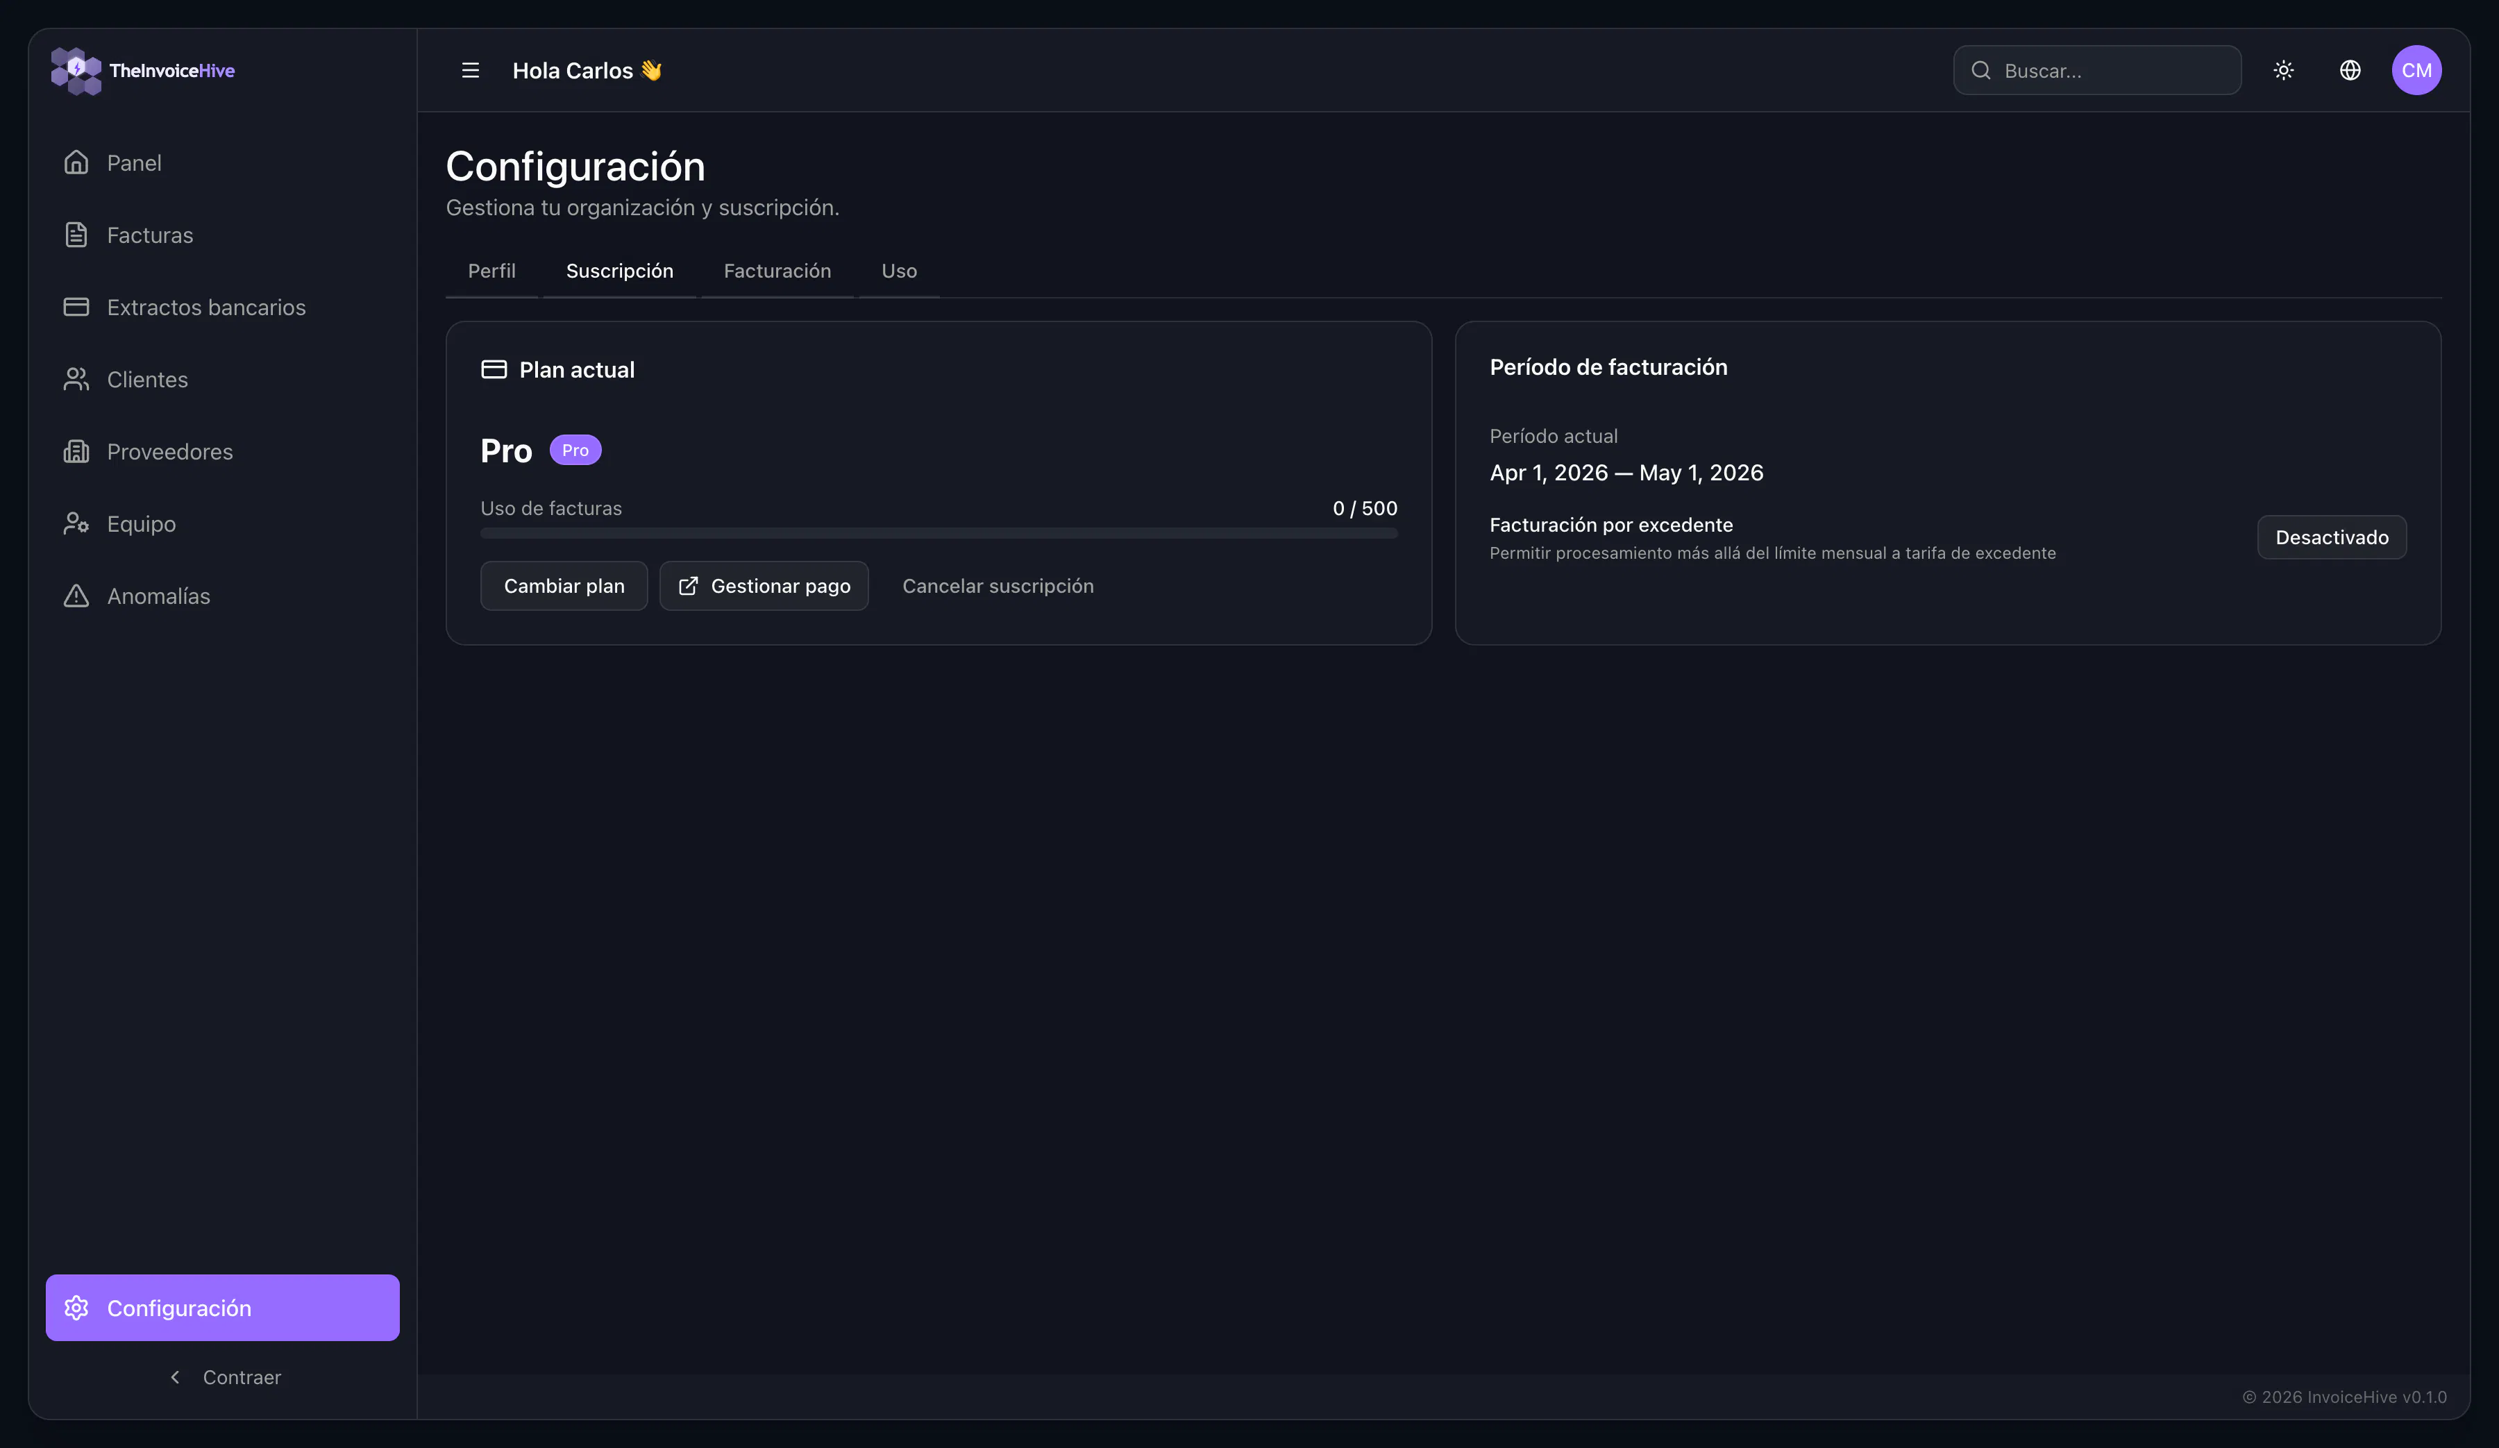Click the Gestionar pago button
Screen dimensions: 2499x1448
(764, 586)
